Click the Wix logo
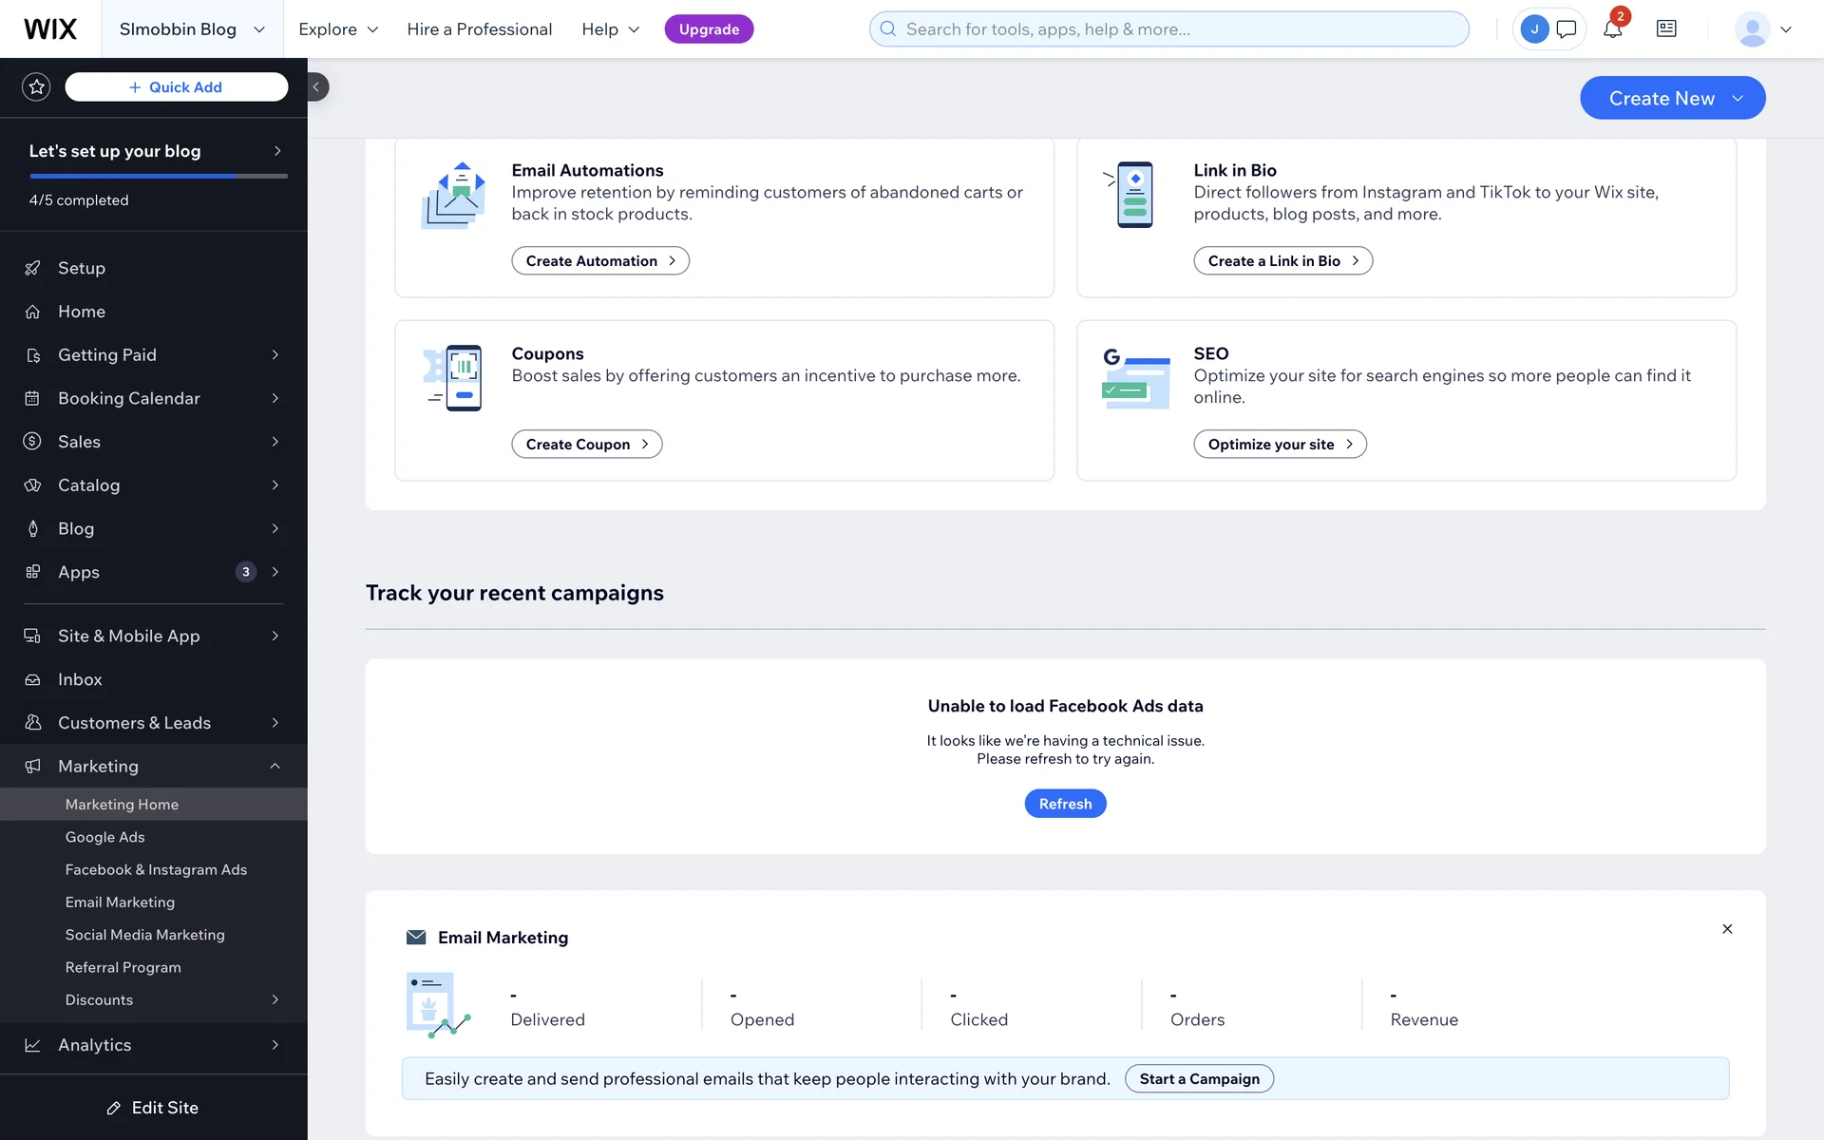1824x1140 pixels. pos(50,29)
